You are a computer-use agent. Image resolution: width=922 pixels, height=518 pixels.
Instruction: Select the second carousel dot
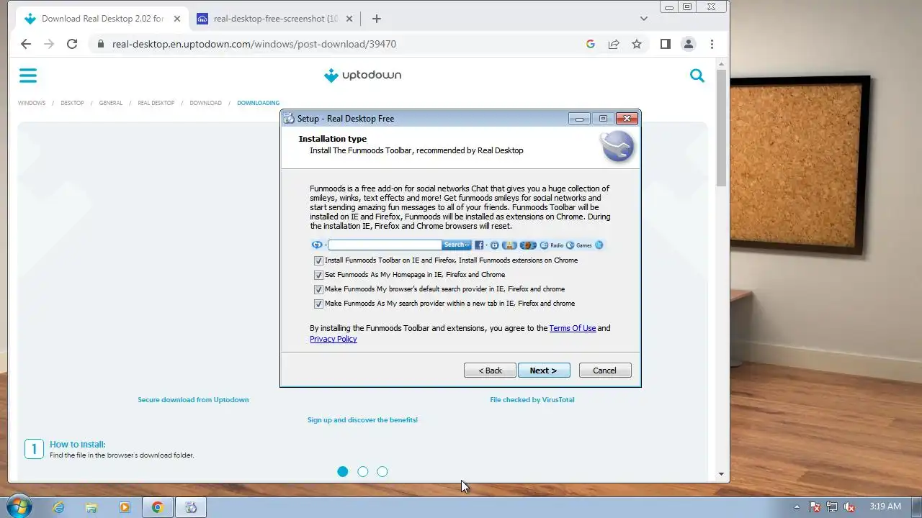tap(363, 472)
